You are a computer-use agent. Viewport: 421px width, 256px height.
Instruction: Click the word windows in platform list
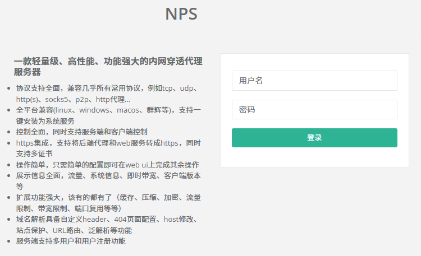(x=94, y=110)
